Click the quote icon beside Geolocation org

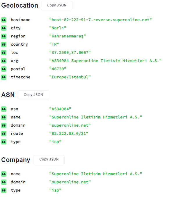[x=4, y=61]
